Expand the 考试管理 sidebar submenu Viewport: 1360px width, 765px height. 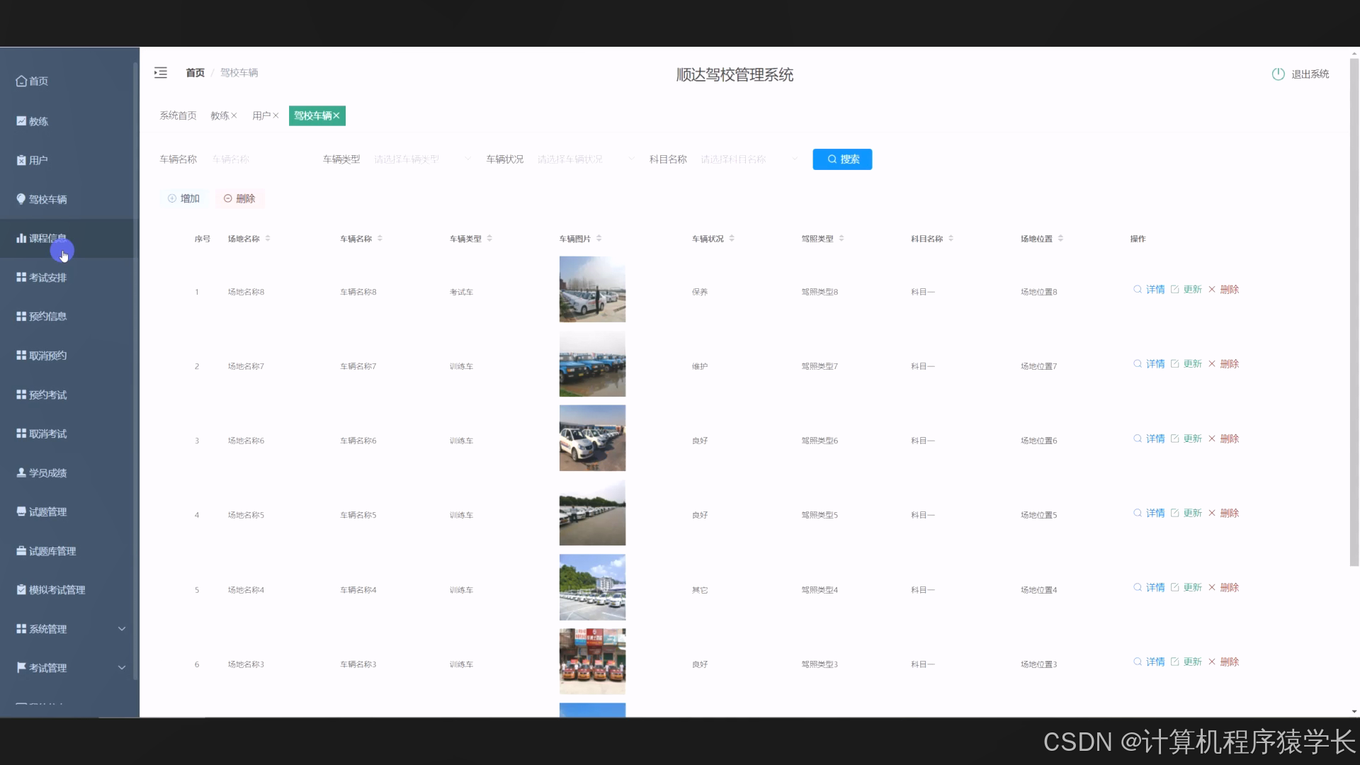click(x=69, y=668)
